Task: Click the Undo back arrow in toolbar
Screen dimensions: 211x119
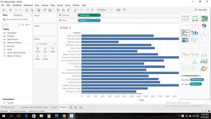Action: pos(11,10)
